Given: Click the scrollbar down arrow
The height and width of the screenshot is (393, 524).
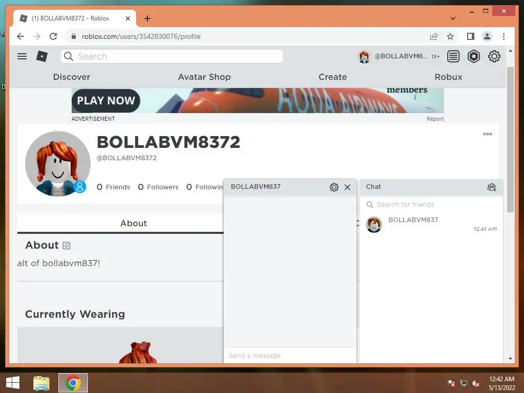Looking at the screenshot, I should (510, 359).
